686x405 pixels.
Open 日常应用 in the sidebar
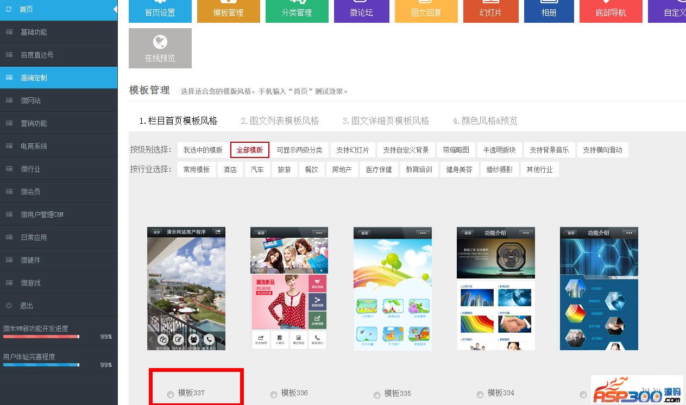[59, 237]
